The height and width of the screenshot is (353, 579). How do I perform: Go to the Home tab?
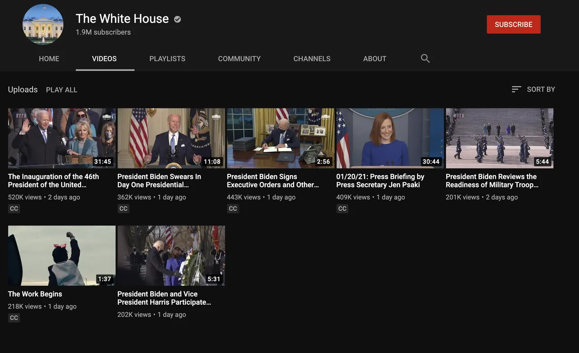click(49, 59)
